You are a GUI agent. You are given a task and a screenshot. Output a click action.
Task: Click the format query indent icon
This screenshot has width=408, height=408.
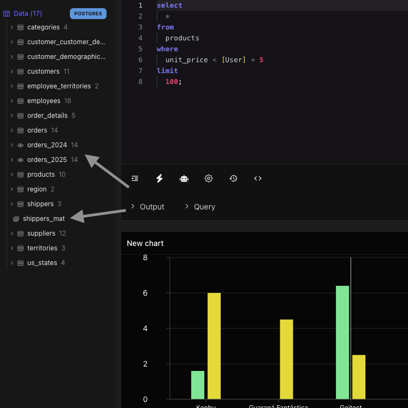135,178
